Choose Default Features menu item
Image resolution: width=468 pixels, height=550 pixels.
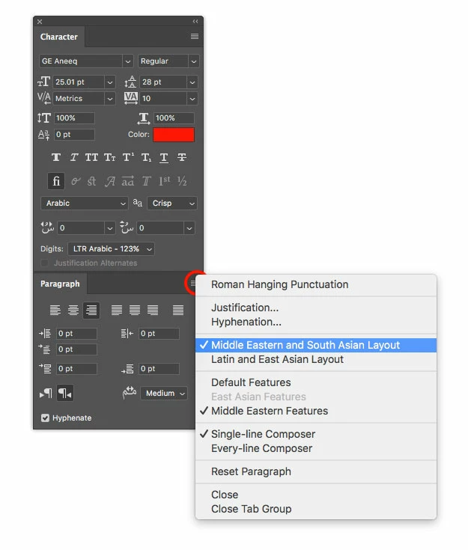coord(316,382)
